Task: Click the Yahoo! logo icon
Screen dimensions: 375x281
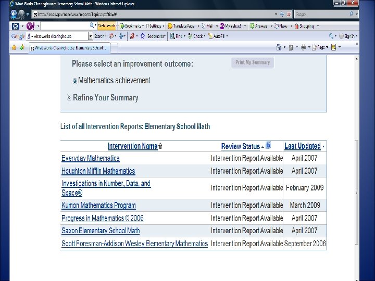Action: pos(30,26)
